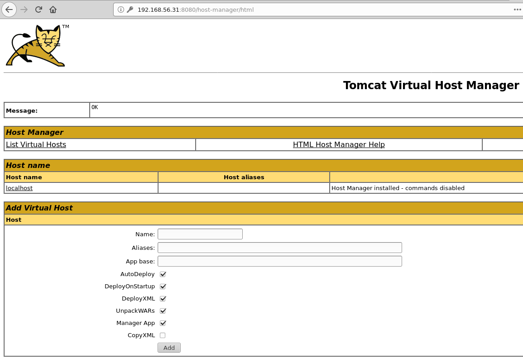Screen dimensions: 523x363
Task: Click the 'Host name' column header cell
Action: coord(81,177)
